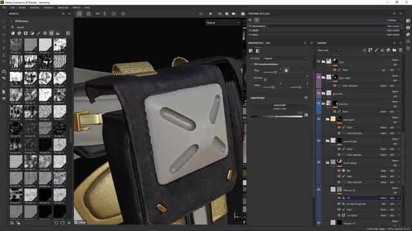Add a fill layer bucket icon
Image resolution: width=412 pixels, height=231 pixels.
pos(382,50)
